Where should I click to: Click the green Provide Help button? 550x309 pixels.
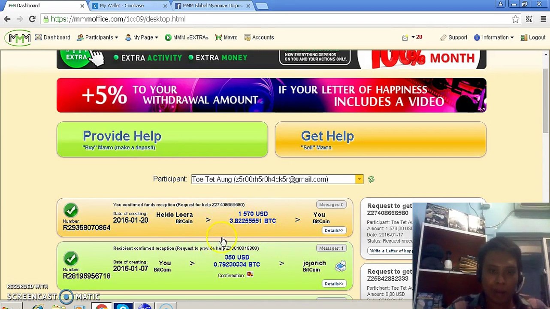(162, 139)
